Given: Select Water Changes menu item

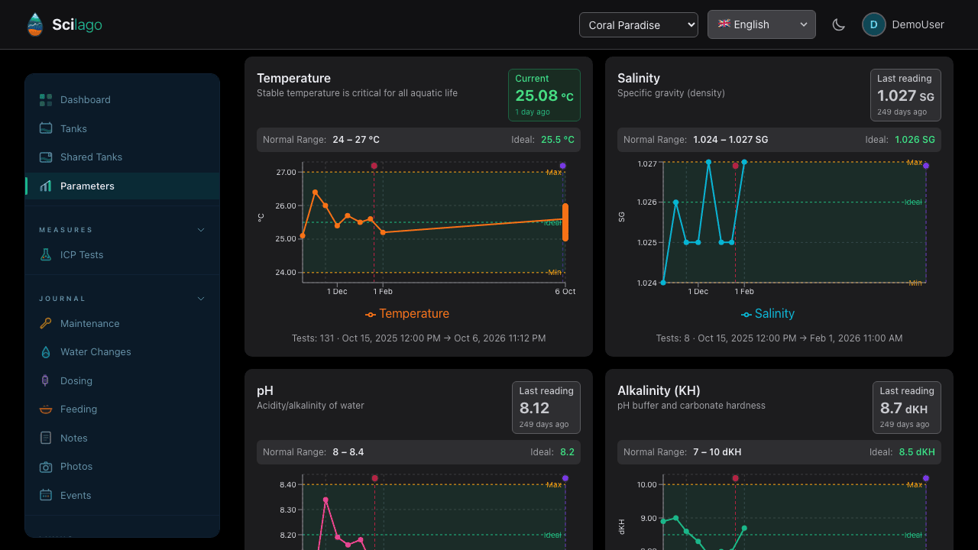Looking at the screenshot, I should 122,351.
